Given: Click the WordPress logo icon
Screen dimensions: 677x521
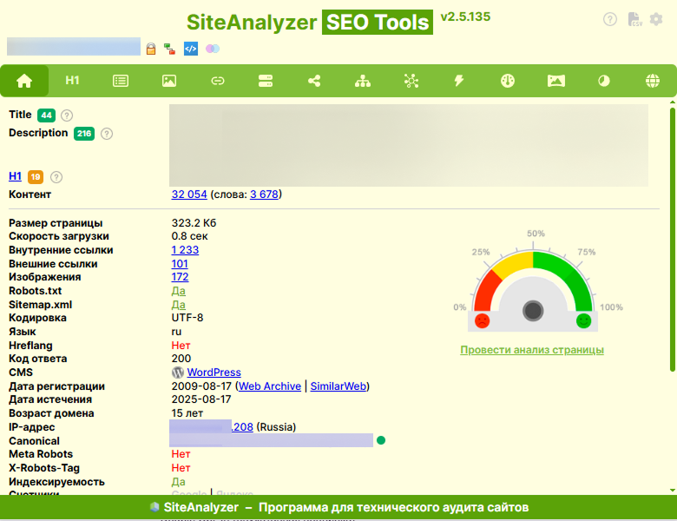Looking at the screenshot, I should click(x=177, y=373).
